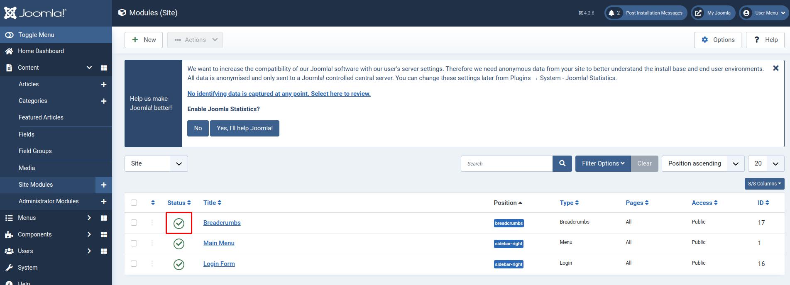The image size is (790, 285).
Task: Click plus icon beside Site Modules
Action: tap(104, 185)
